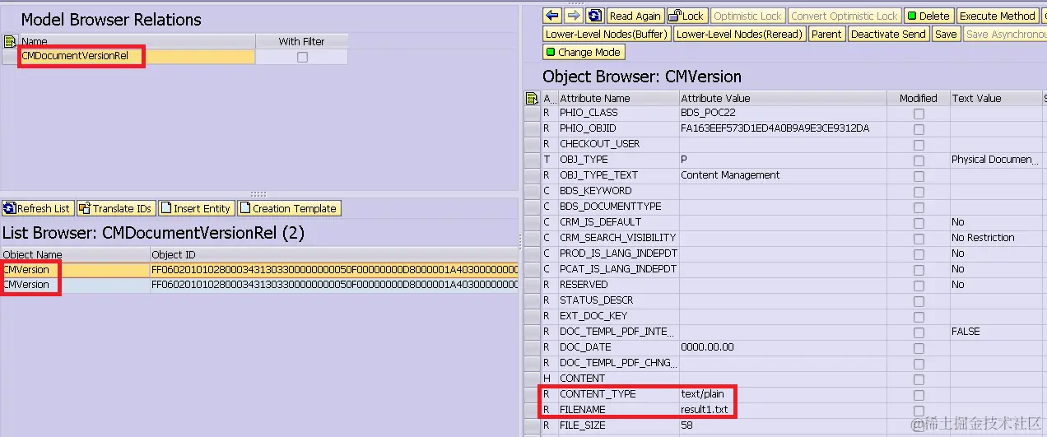Click the FALSE text value
Screen dimensions: 1047x437
tap(966, 332)
